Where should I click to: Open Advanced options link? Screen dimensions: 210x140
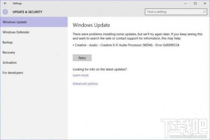(x=85, y=84)
